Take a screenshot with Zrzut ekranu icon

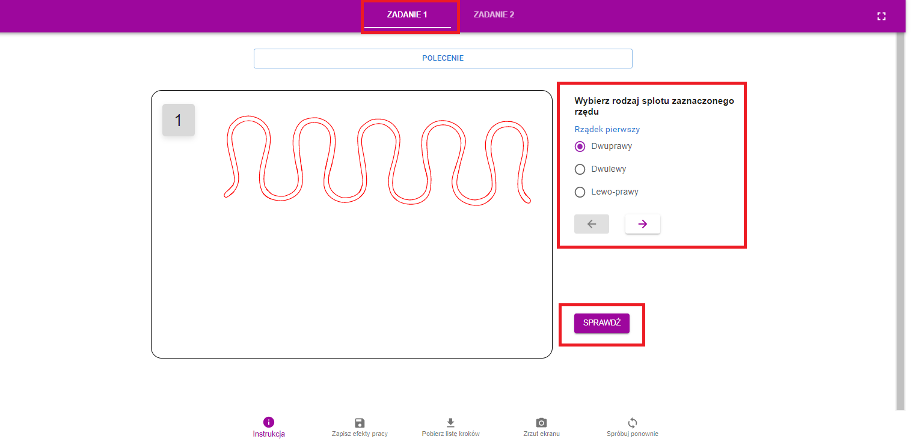[x=541, y=423]
